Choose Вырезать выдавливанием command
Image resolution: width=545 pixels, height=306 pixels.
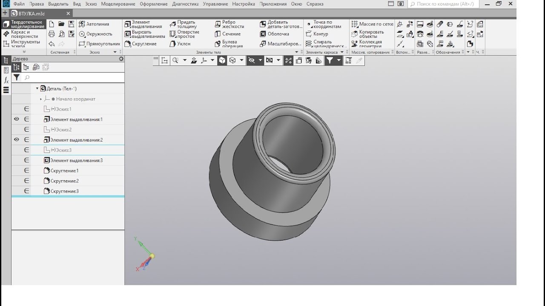click(x=145, y=34)
